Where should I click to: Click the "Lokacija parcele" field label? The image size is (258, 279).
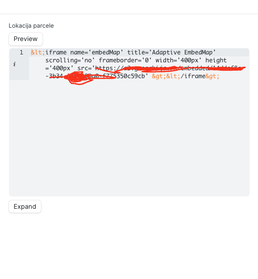31,26
